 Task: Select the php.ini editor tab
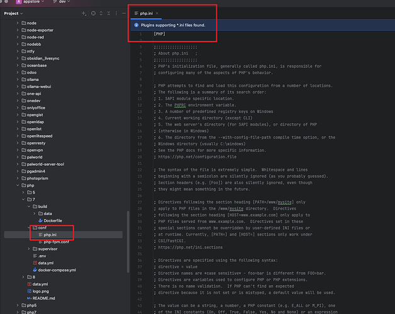tap(146, 13)
